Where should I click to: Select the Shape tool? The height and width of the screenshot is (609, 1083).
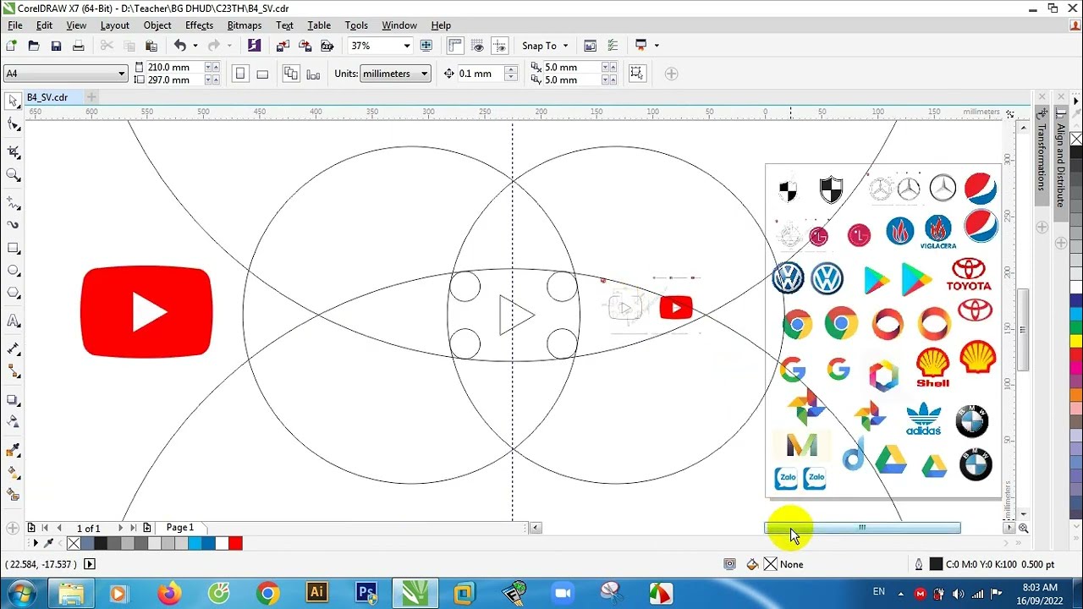click(x=13, y=125)
